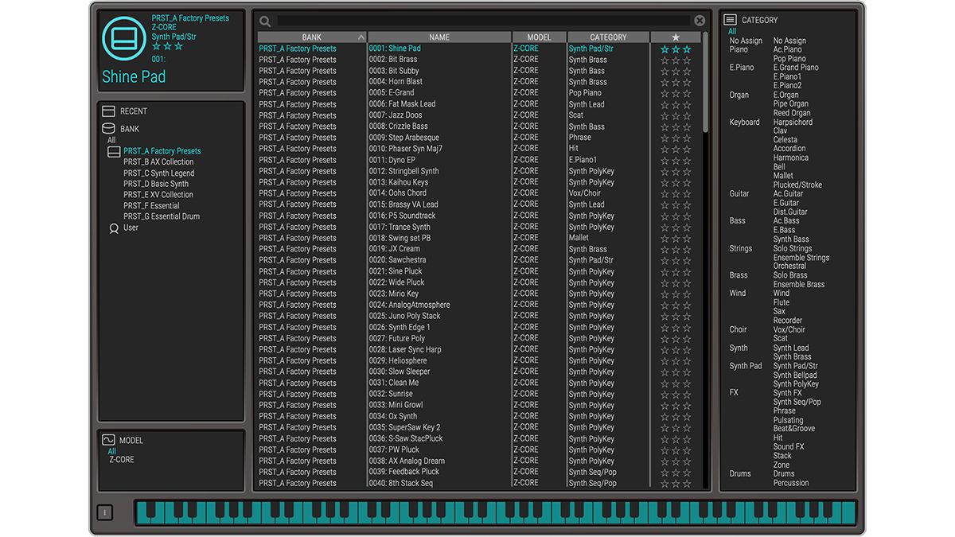Set star rating for Horn Blast row
This screenshot has width=955, height=537.
tap(676, 82)
